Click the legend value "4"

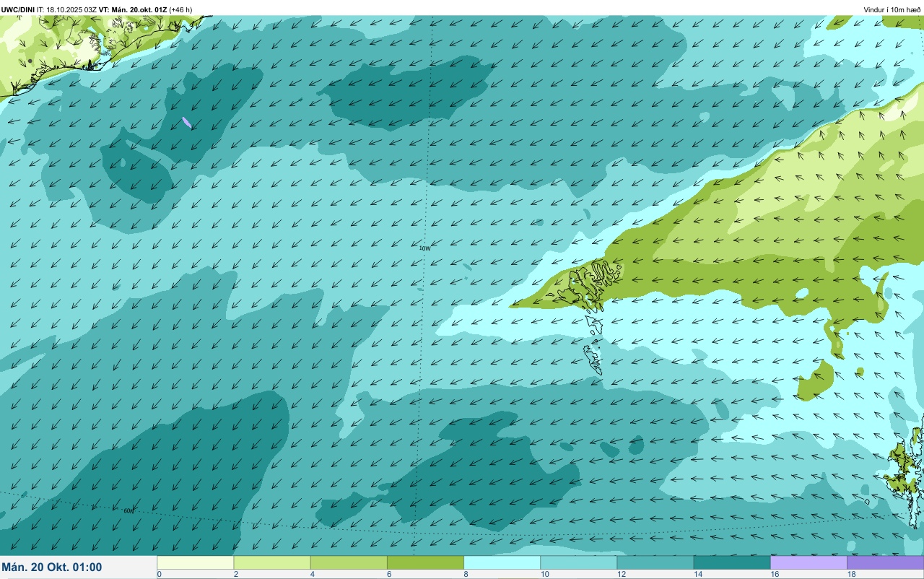click(x=312, y=574)
